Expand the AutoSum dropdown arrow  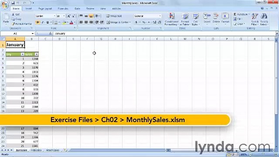249,14
